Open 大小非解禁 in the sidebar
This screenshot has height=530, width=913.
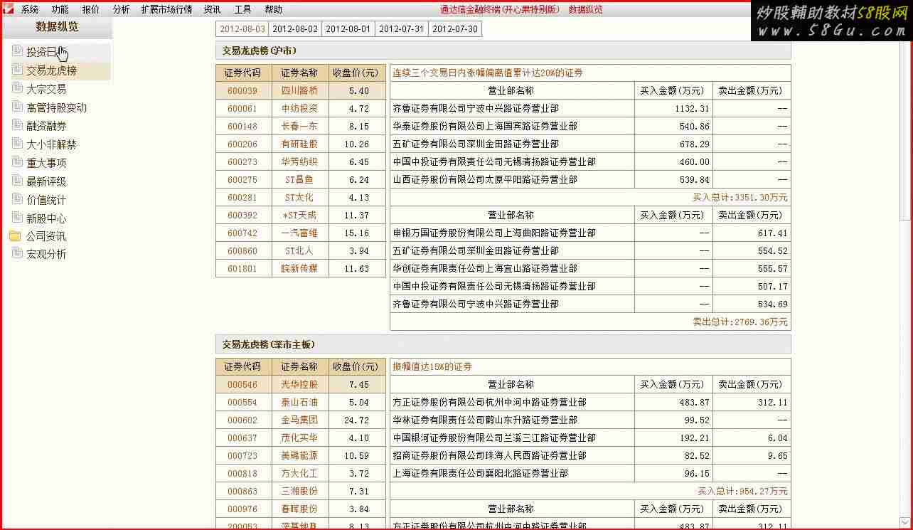click(52, 144)
